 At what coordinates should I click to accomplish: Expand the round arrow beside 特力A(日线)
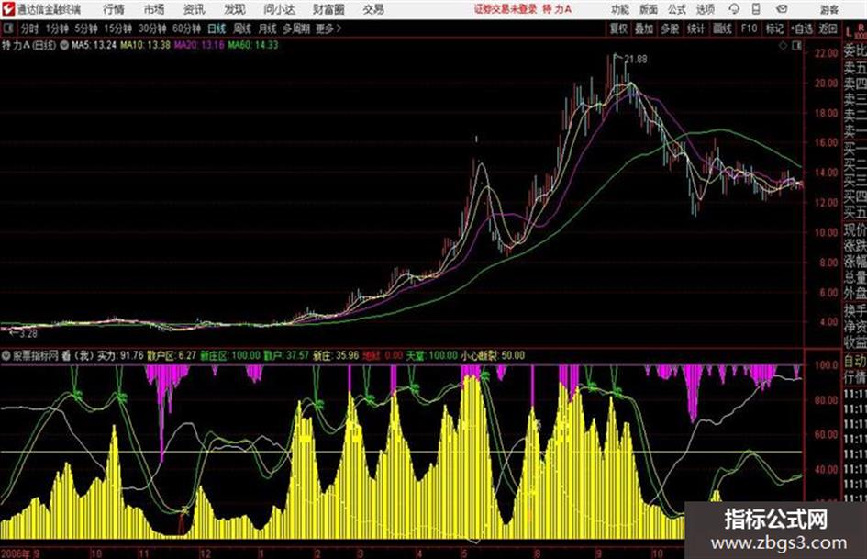(64, 45)
